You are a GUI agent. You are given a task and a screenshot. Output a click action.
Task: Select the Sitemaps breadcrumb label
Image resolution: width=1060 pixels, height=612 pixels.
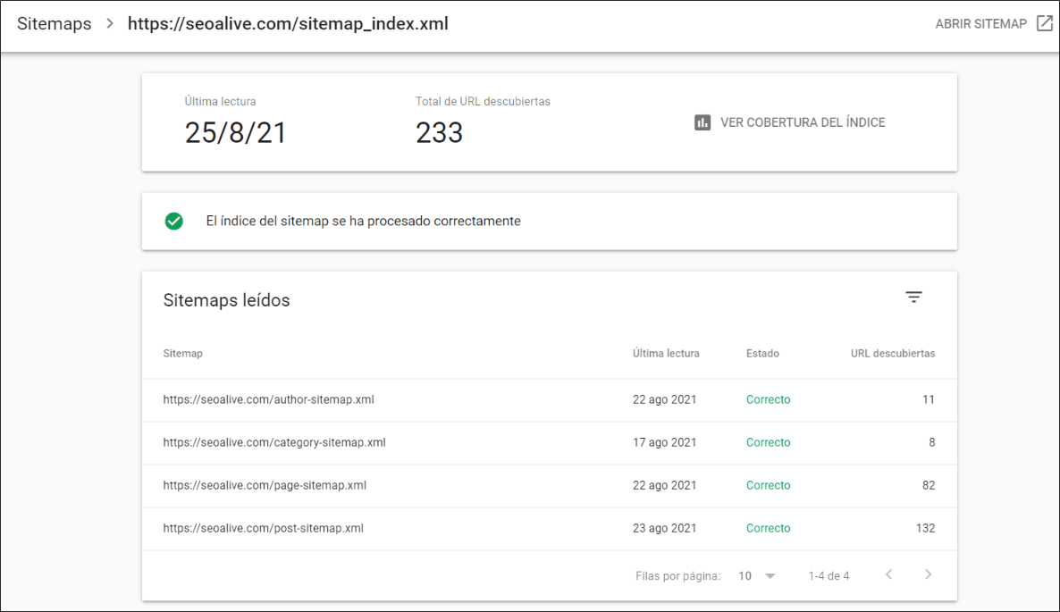[54, 23]
